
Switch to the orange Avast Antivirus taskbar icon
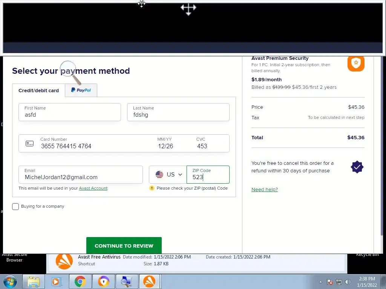tap(149, 281)
